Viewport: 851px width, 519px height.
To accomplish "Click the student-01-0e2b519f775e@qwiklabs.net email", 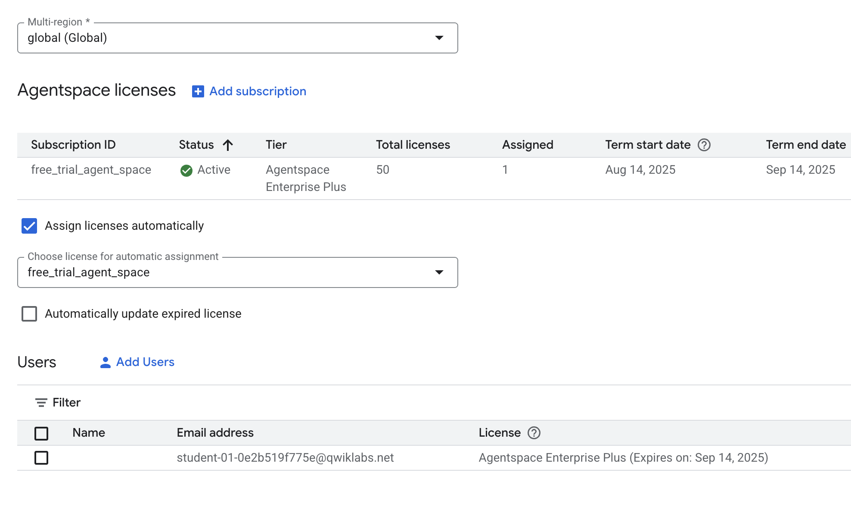I will [x=285, y=458].
